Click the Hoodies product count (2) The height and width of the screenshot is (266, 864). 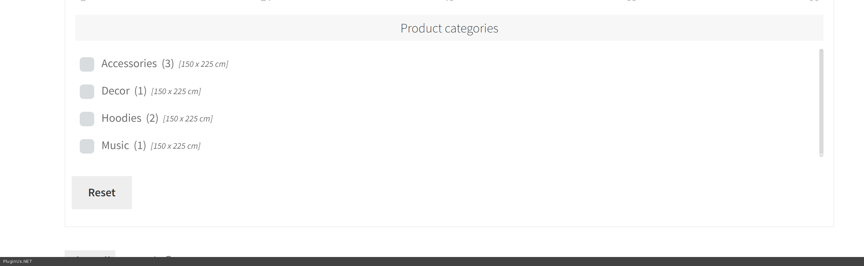tap(152, 118)
